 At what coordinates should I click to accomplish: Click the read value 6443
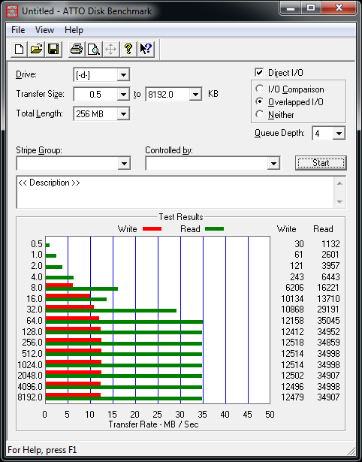(x=330, y=277)
